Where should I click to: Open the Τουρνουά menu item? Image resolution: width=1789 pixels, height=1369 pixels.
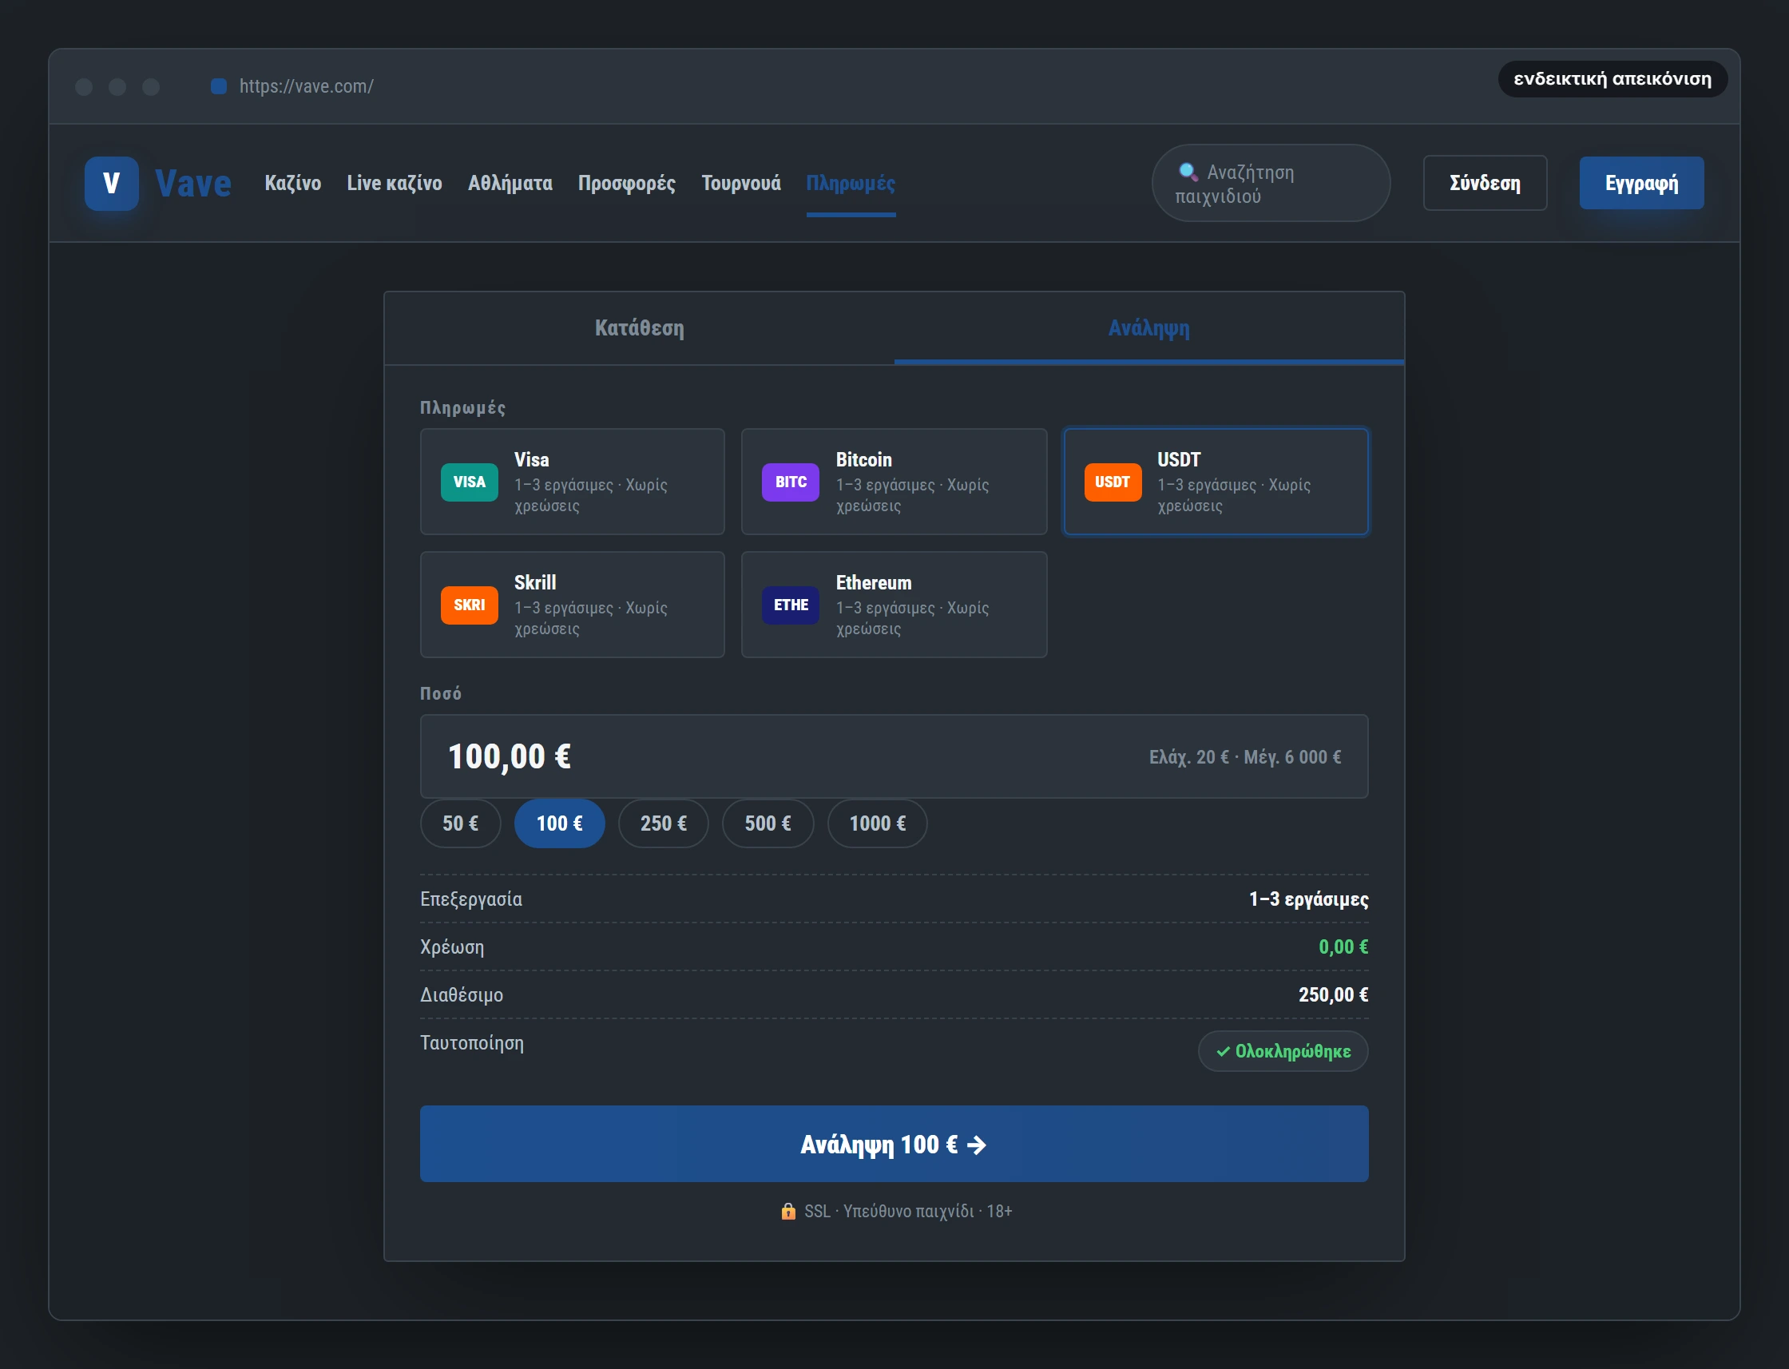pyautogui.click(x=740, y=184)
